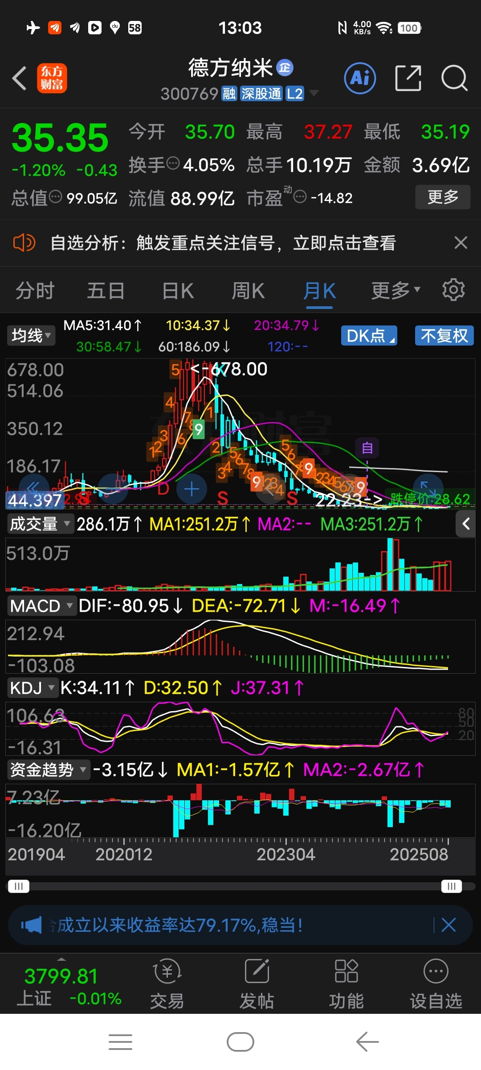This screenshot has width=481, height=1070.
Task: Open the 资金趋势 indicator dropdown
Action: [48, 770]
